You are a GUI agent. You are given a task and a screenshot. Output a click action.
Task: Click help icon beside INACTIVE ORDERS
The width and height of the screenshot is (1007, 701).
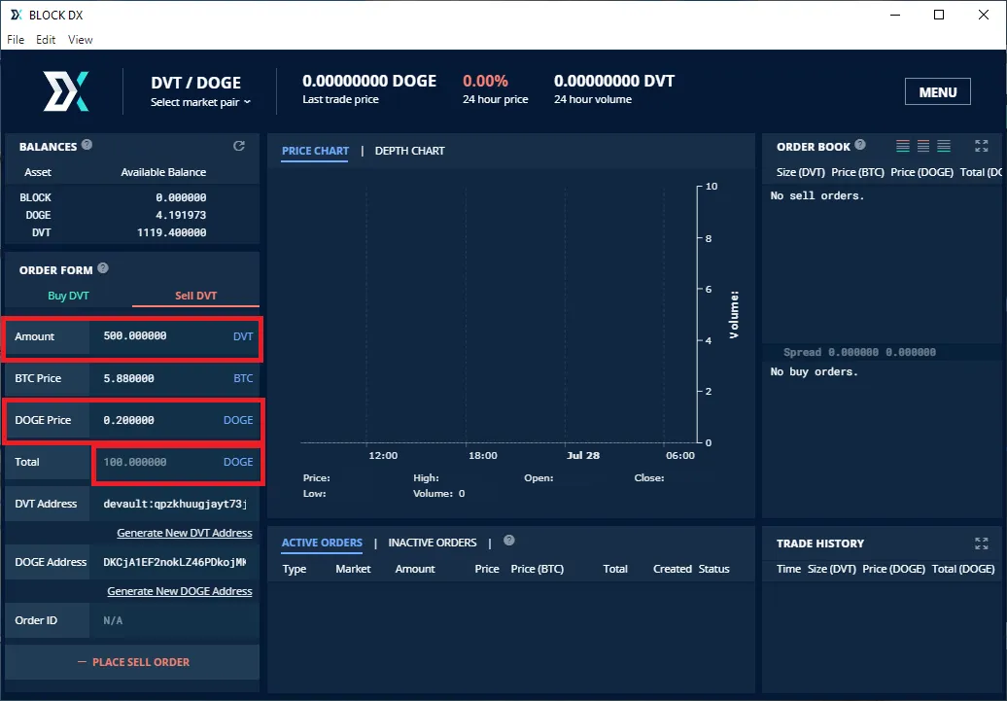(x=509, y=541)
